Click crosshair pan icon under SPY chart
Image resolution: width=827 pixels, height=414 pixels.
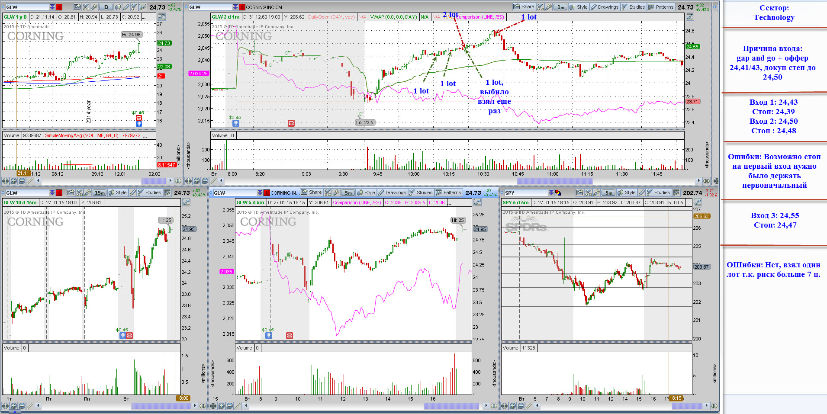pyautogui.click(x=505, y=406)
